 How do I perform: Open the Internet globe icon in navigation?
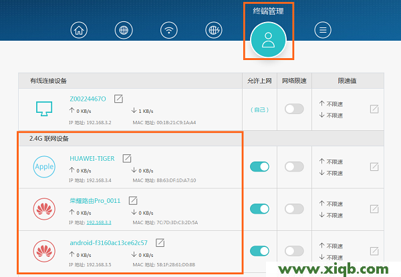(x=124, y=30)
